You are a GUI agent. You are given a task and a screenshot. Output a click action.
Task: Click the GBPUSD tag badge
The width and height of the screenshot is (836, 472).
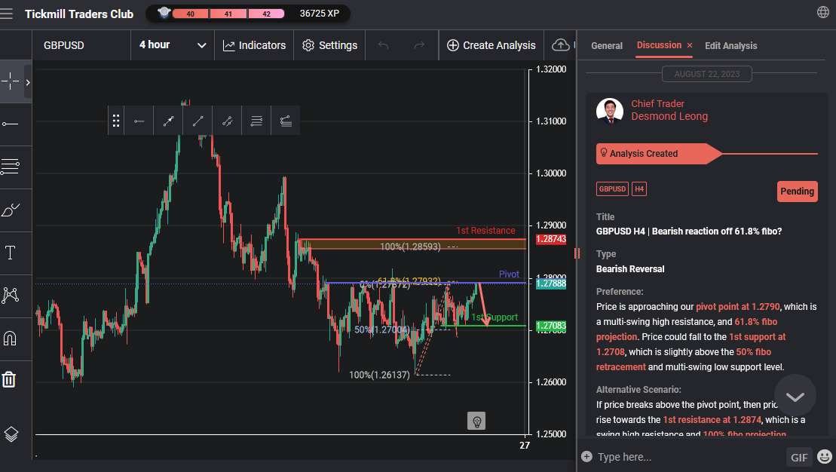612,188
